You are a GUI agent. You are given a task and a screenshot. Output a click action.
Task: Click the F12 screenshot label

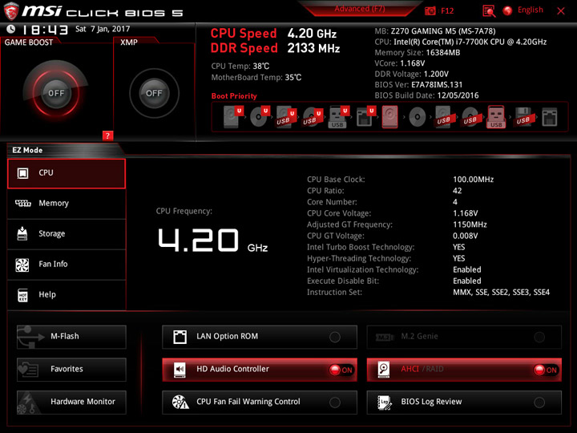click(x=447, y=10)
